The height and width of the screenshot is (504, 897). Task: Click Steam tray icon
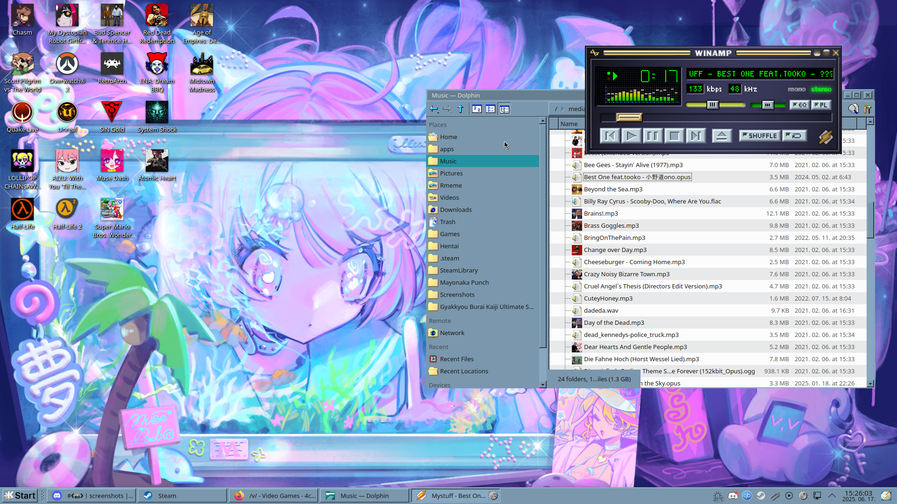coord(761,496)
